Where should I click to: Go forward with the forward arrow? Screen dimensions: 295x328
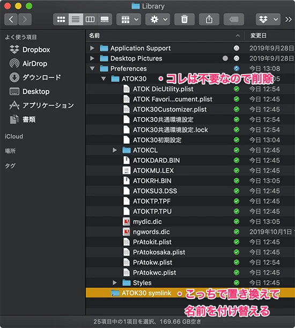pyautogui.click(x=25, y=19)
